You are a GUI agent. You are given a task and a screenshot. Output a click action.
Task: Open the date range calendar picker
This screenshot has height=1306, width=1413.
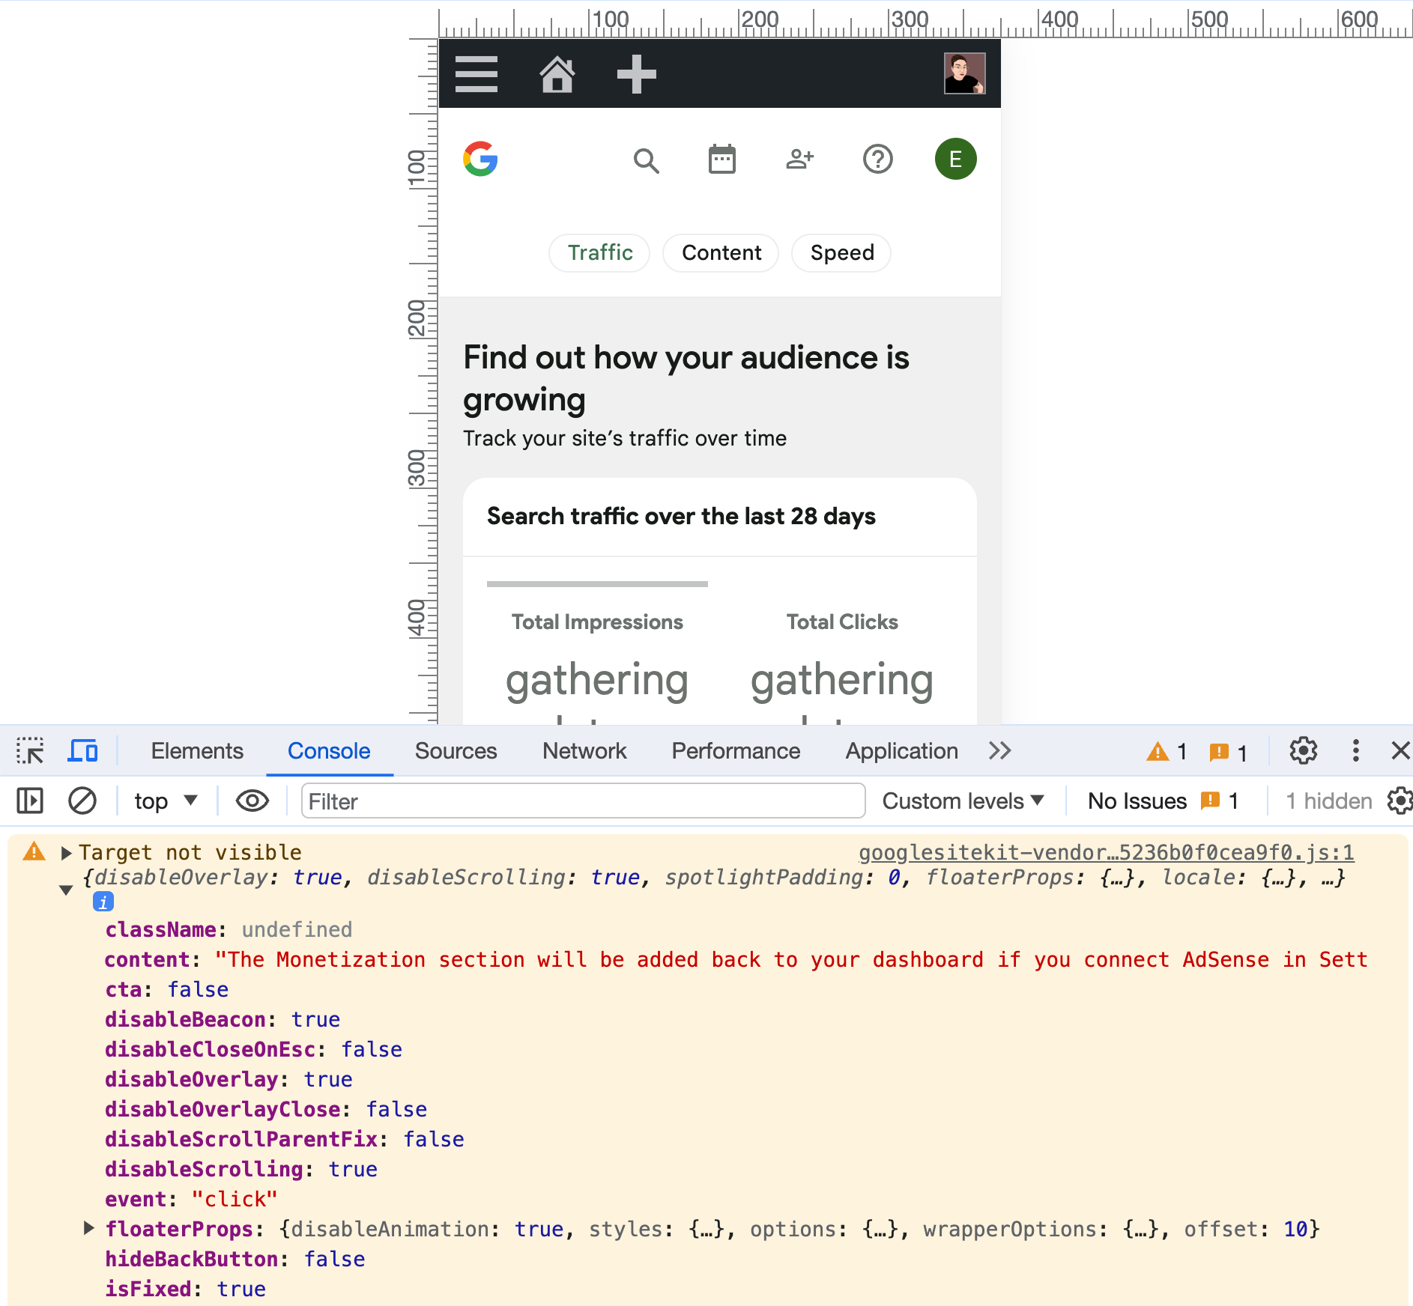point(721,159)
